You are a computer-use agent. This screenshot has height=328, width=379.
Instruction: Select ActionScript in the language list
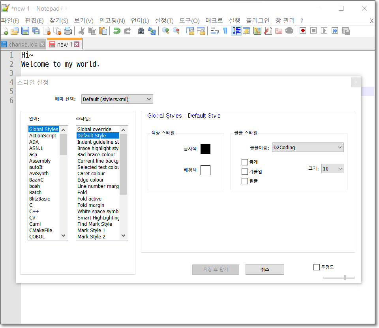tap(43, 136)
